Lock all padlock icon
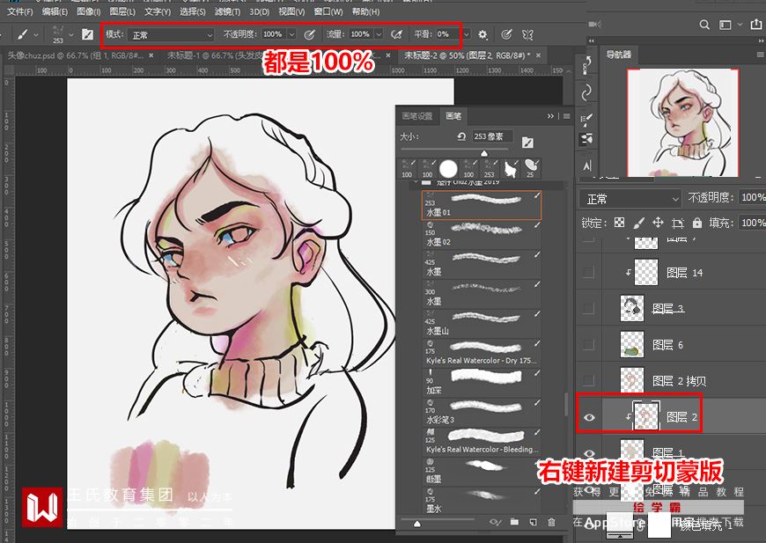The width and height of the screenshot is (766, 543). point(697,224)
